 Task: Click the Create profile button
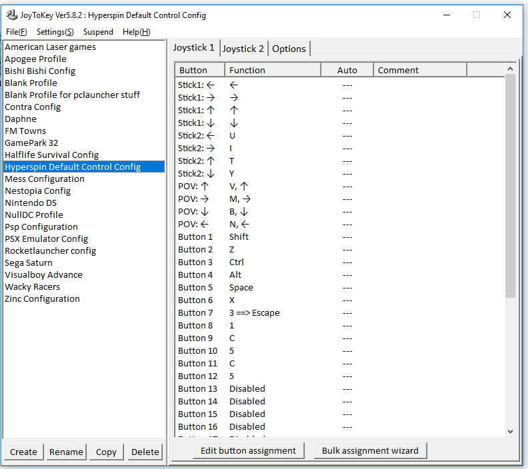[x=23, y=452]
